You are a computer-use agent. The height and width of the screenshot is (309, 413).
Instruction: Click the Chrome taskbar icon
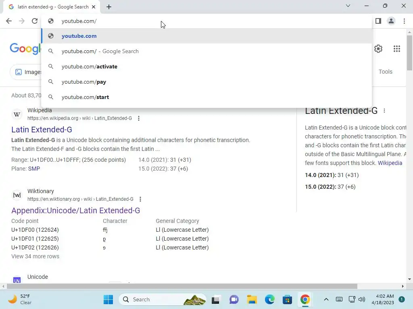tap(305, 299)
